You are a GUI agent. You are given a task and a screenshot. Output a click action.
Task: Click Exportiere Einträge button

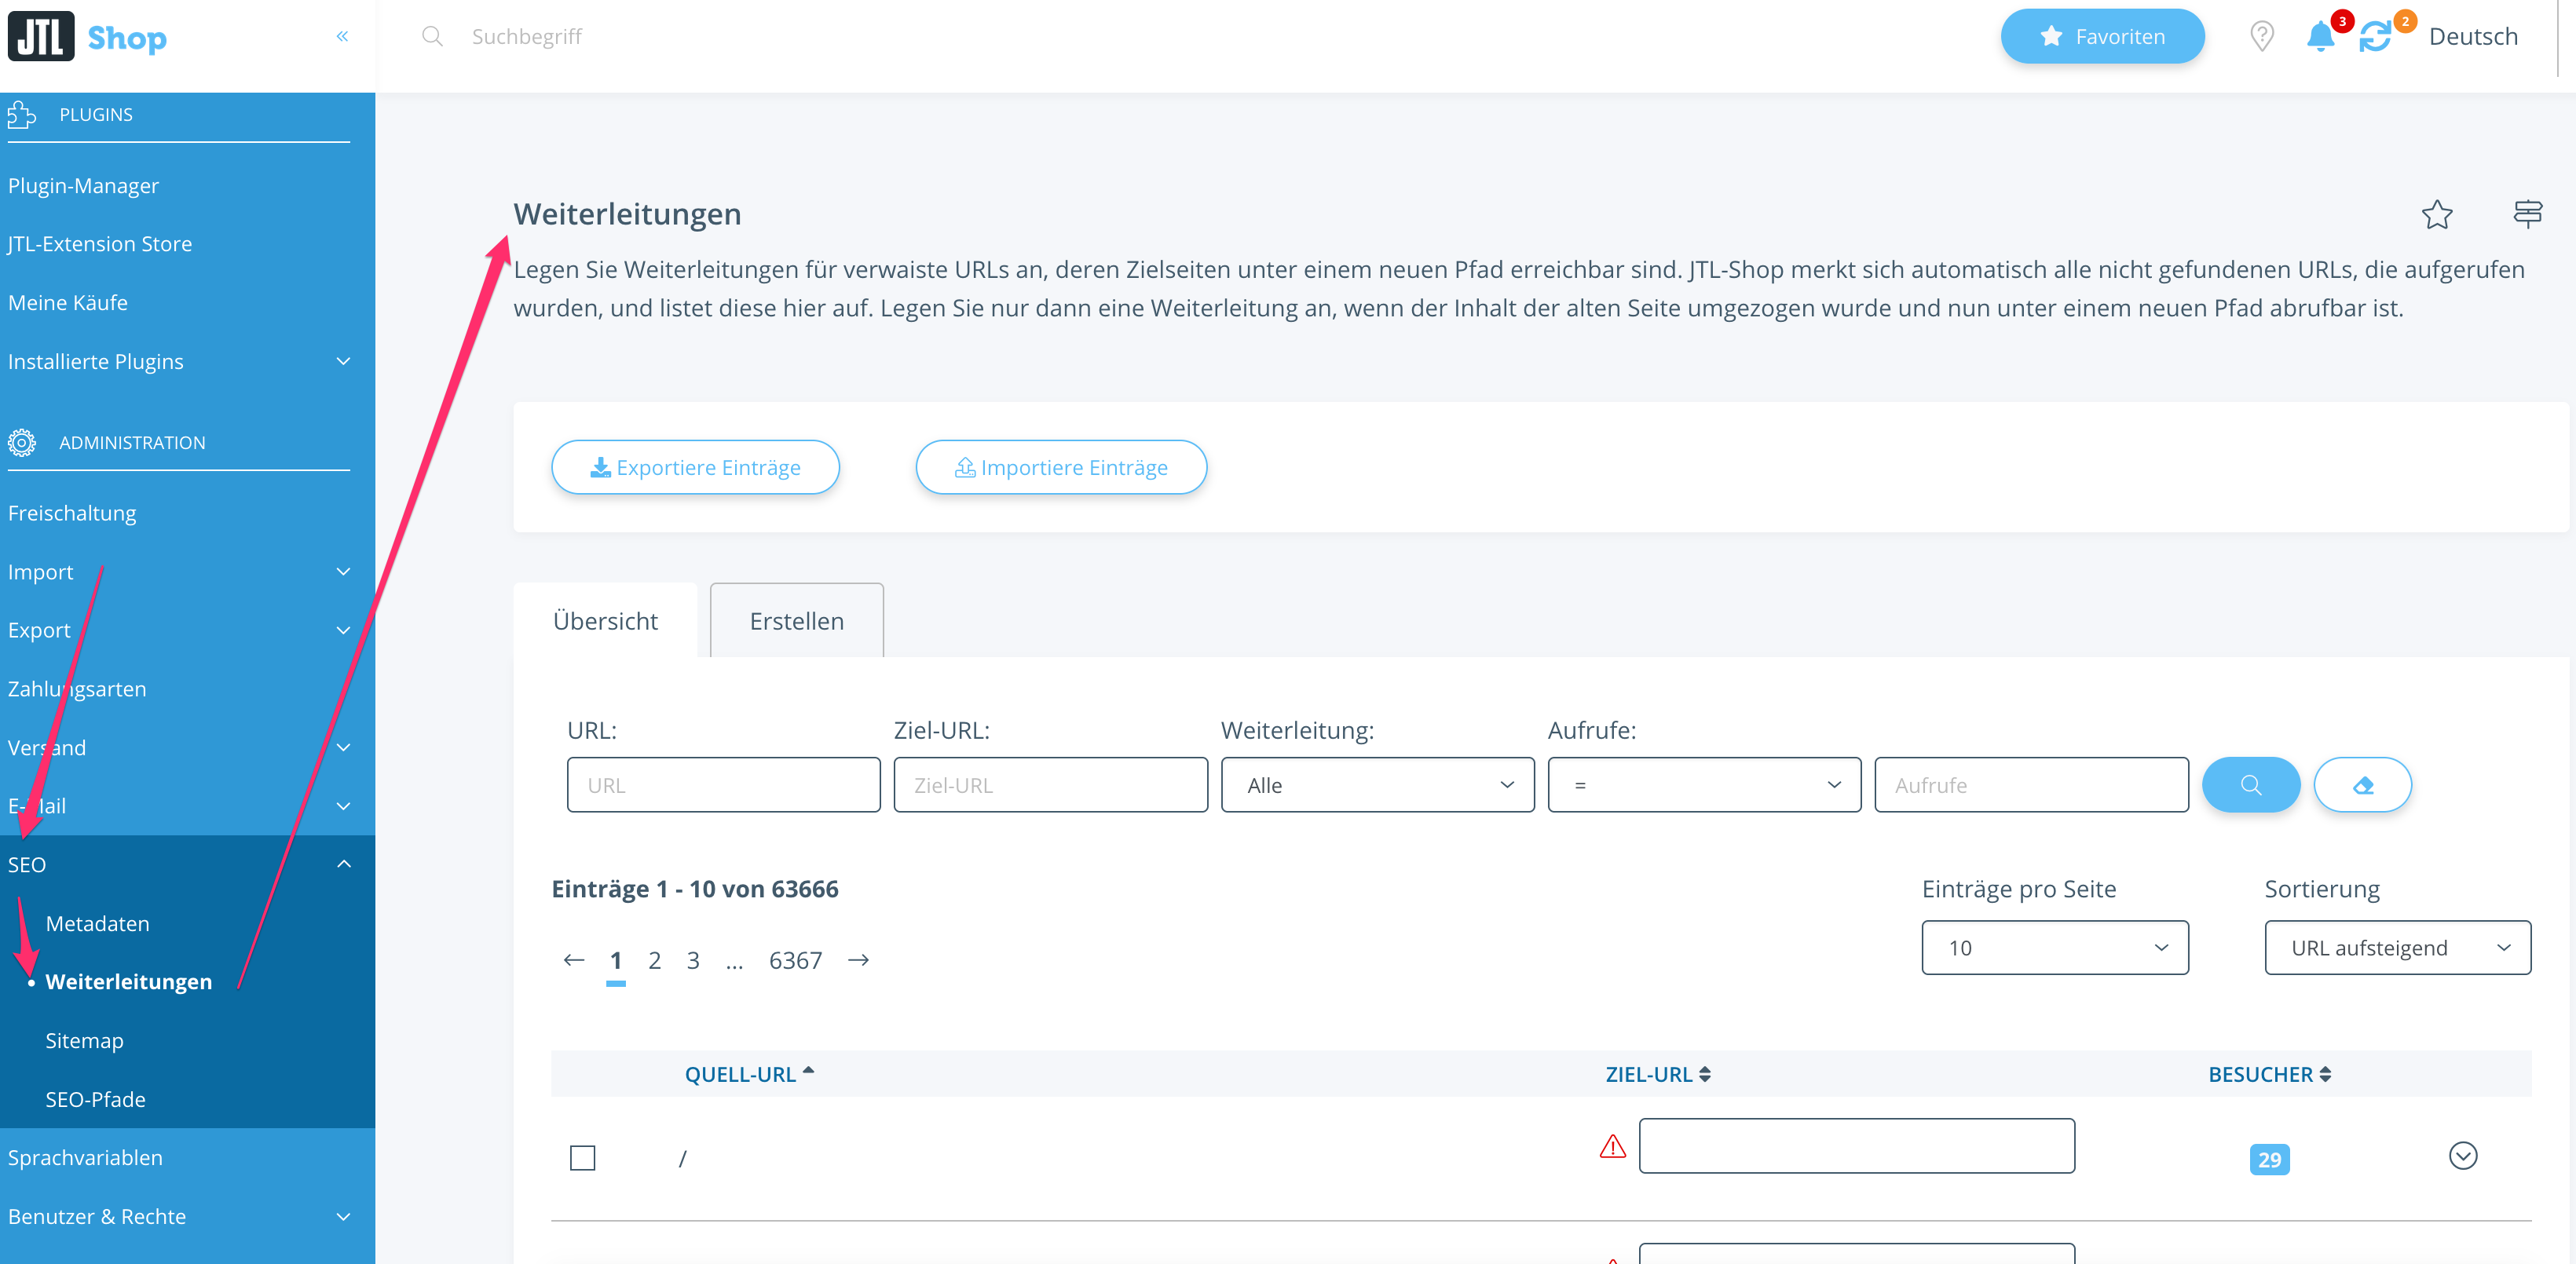(695, 467)
